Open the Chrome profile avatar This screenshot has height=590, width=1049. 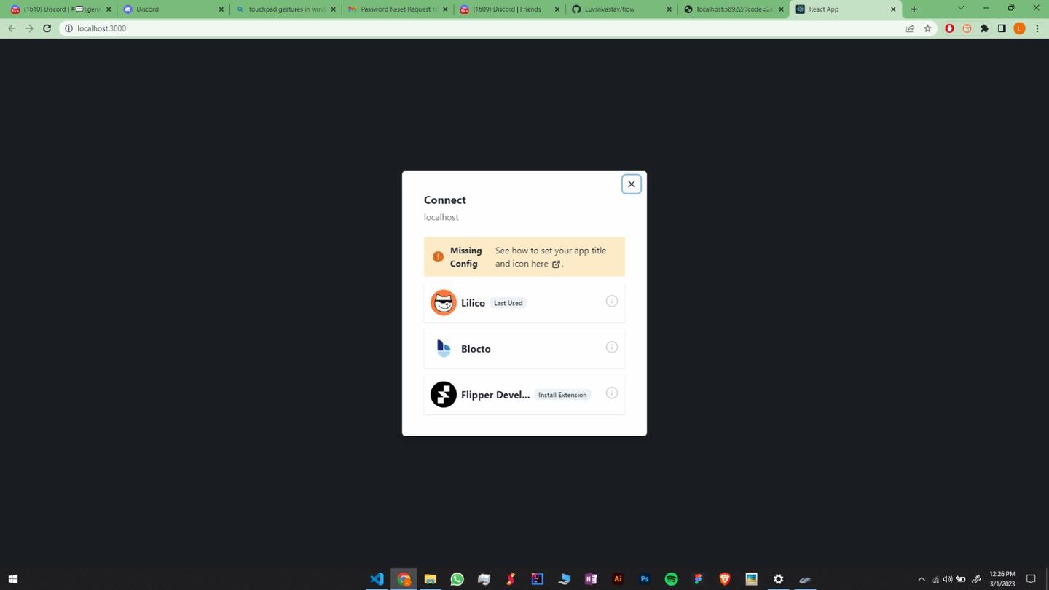pos(1019,28)
